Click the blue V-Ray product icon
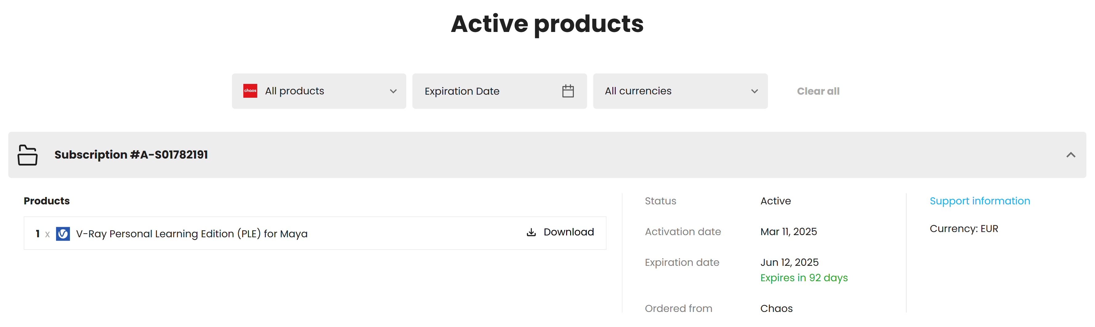The width and height of the screenshot is (1095, 327). (63, 234)
